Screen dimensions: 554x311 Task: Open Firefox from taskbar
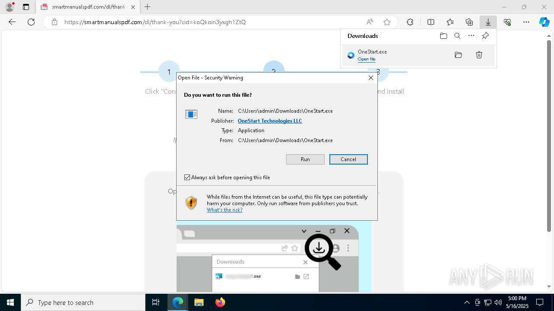point(220,302)
